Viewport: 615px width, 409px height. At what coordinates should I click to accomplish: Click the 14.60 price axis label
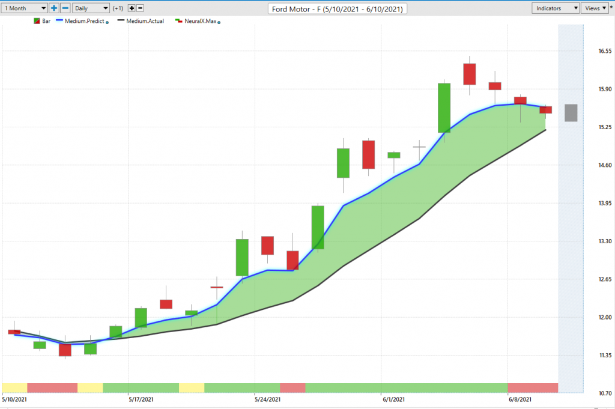coord(605,165)
